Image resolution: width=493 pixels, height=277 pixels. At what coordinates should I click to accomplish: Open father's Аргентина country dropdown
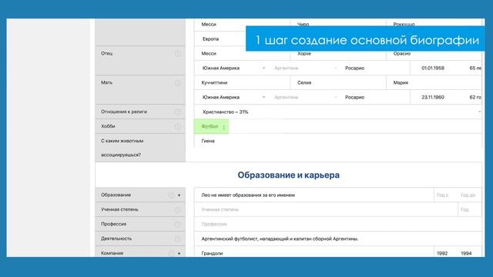(x=305, y=68)
